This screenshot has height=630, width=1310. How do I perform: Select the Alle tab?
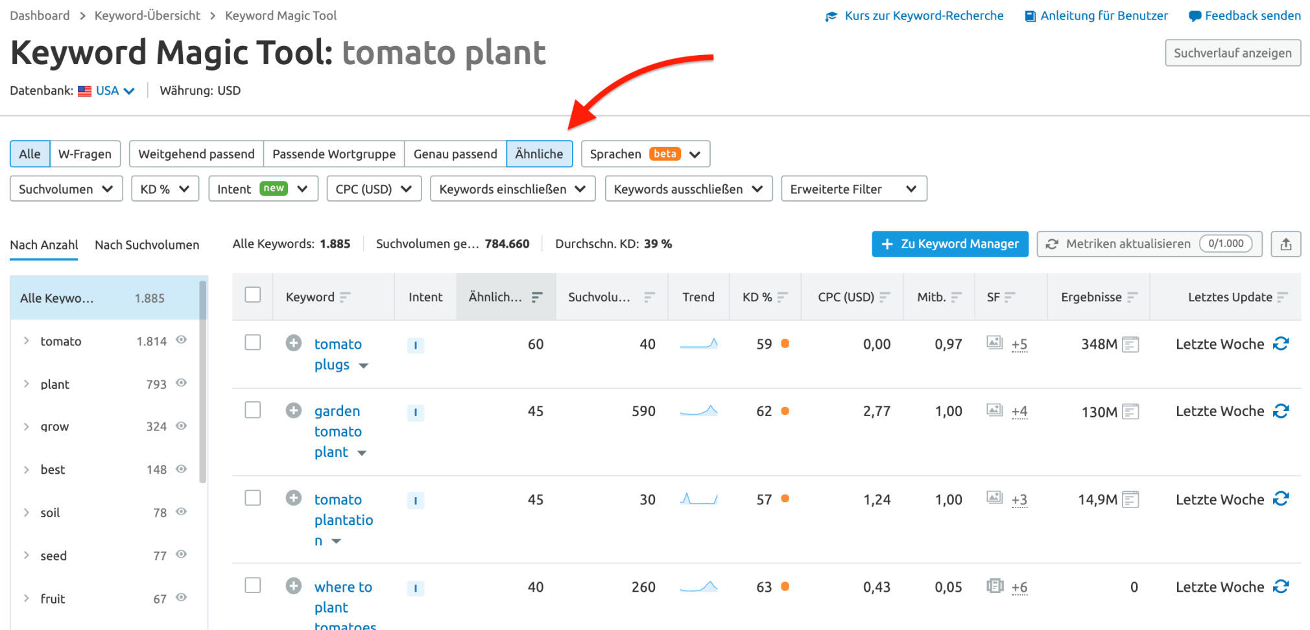[x=30, y=154]
